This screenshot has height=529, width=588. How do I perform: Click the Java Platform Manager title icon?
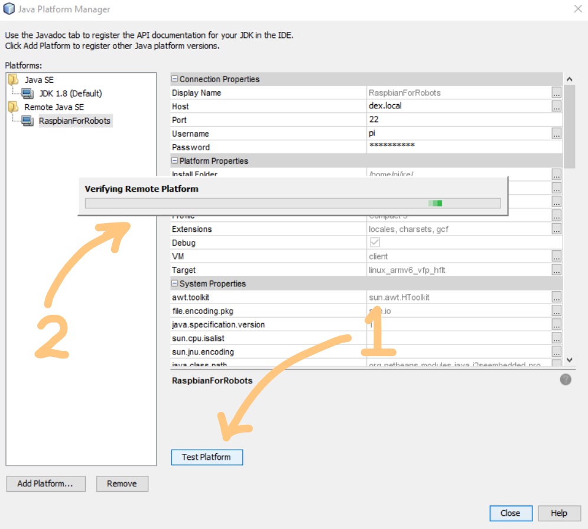point(9,9)
